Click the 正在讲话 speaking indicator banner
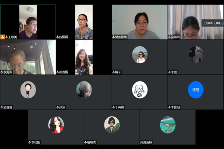The height and width of the screenshot is (149, 224). pyautogui.click(x=212, y=23)
